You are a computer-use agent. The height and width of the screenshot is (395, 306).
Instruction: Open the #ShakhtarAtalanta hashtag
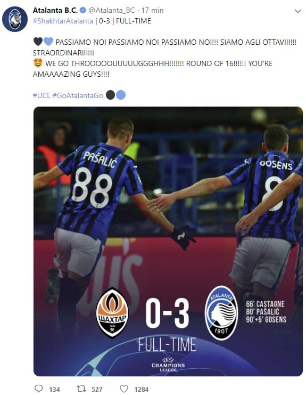click(63, 21)
